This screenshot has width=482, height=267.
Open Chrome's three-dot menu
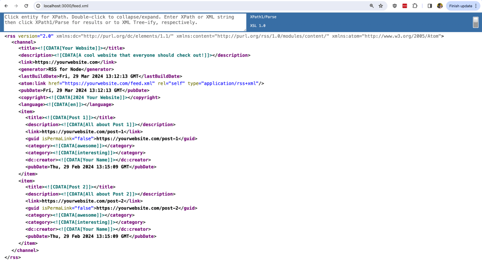[476, 6]
